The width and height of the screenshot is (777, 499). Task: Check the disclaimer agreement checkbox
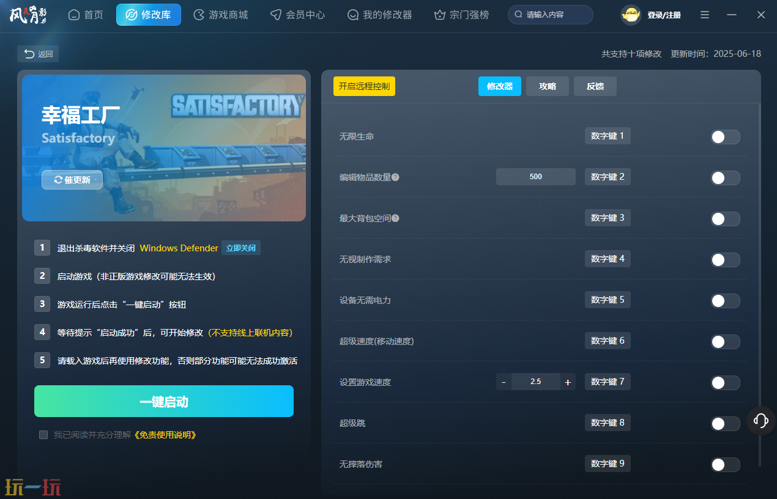point(43,435)
